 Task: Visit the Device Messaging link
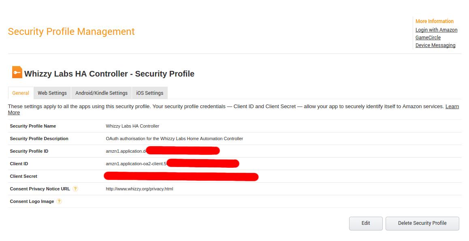coord(435,45)
